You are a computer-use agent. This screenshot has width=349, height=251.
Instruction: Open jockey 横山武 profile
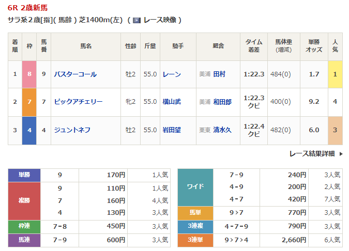point(172,102)
